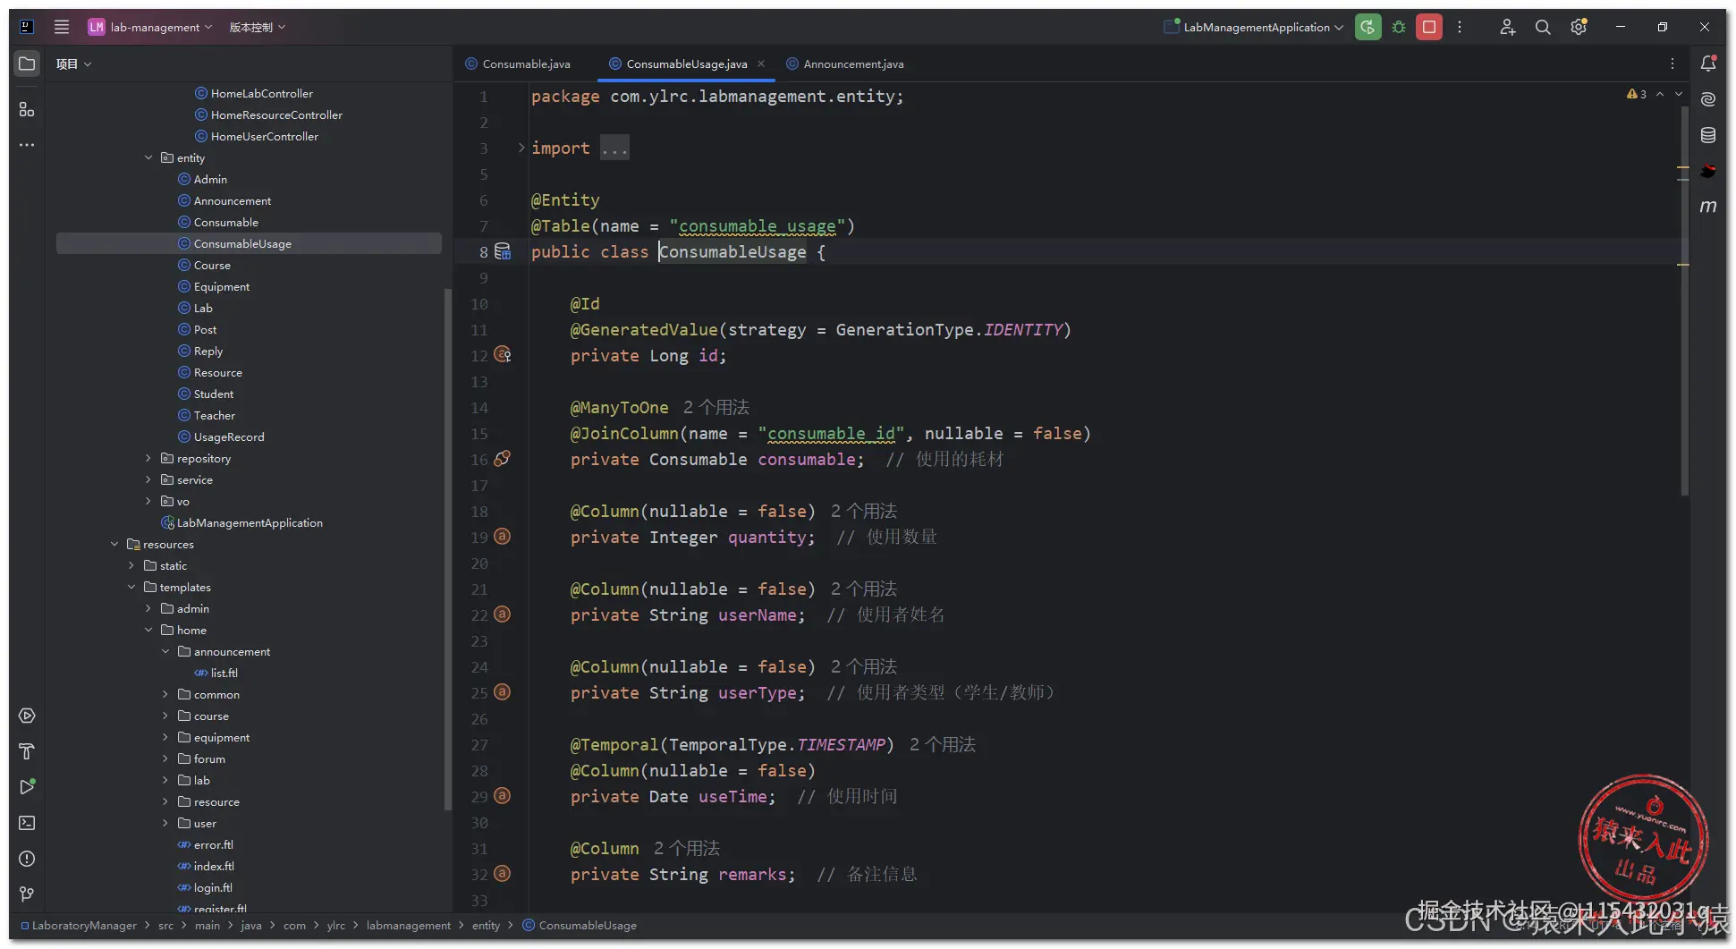The image size is (1736, 949).
Task: Show more tool windows ellipsis
Action: (x=27, y=145)
